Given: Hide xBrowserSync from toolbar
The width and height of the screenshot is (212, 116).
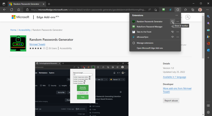Looking at the screenshot, I should click(172, 37).
